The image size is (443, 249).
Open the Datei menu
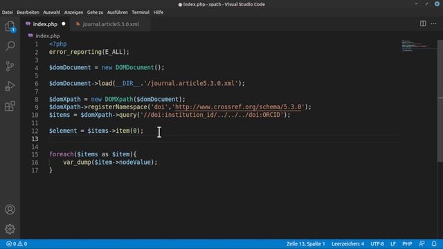point(8,12)
